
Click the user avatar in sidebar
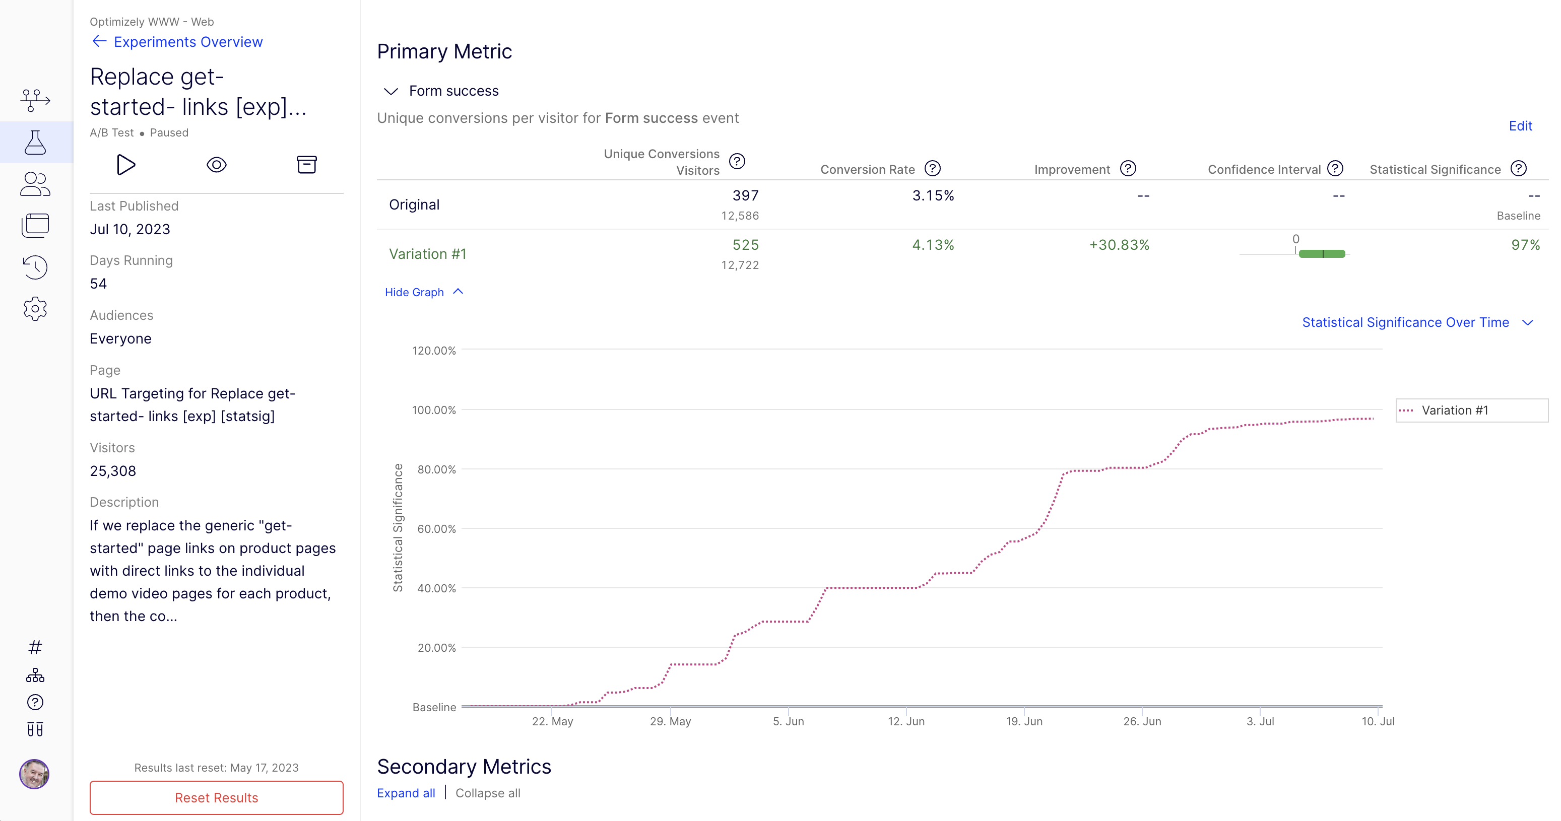coord(34,774)
